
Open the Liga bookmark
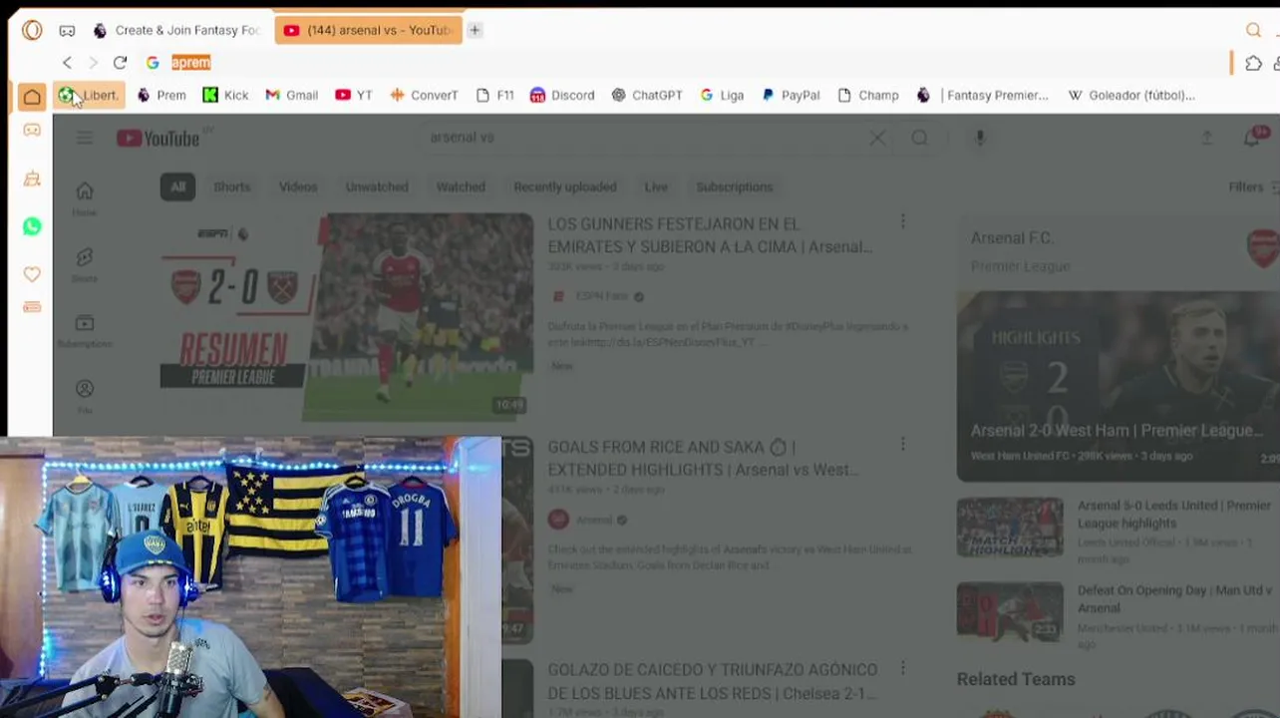click(722, 95)
